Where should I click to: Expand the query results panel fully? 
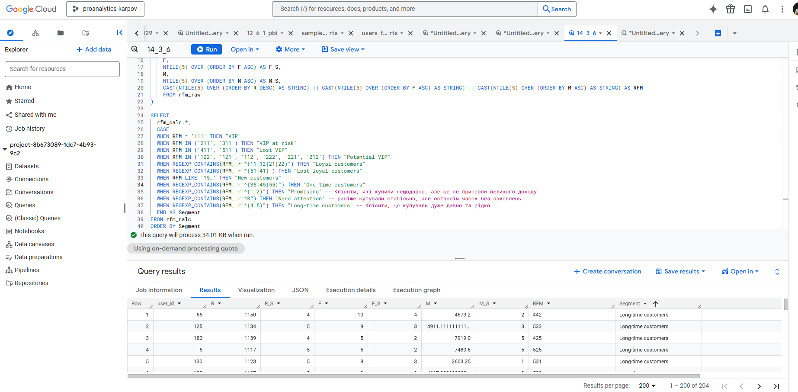(x=777, y=272)
